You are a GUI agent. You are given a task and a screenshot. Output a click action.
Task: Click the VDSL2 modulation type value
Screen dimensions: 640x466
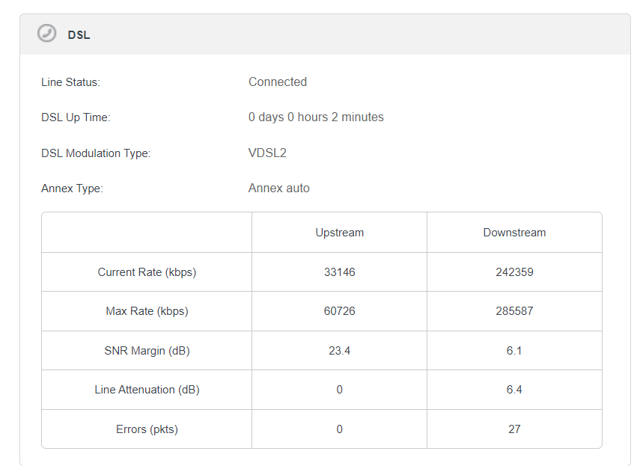267,153
